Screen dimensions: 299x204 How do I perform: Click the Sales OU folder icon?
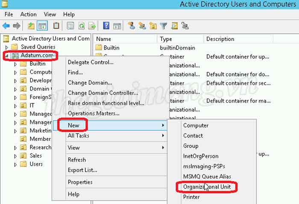[x=23, y=156]
